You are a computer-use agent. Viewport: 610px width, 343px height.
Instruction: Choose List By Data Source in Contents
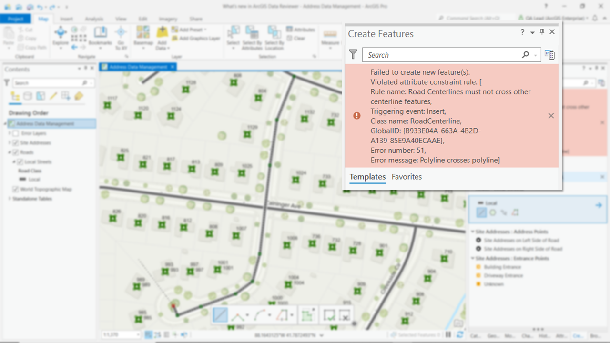pos(28,96)
